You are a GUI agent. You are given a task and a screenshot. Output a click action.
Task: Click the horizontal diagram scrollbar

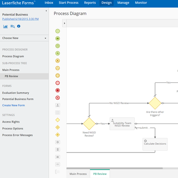(x=114, y=168)
